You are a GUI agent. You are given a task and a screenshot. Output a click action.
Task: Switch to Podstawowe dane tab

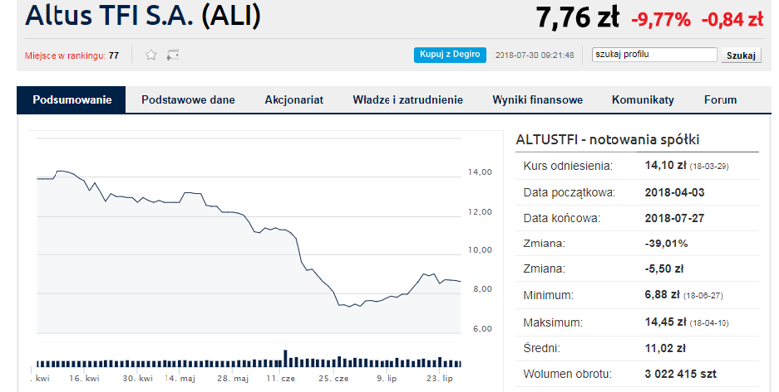[187, 100]
